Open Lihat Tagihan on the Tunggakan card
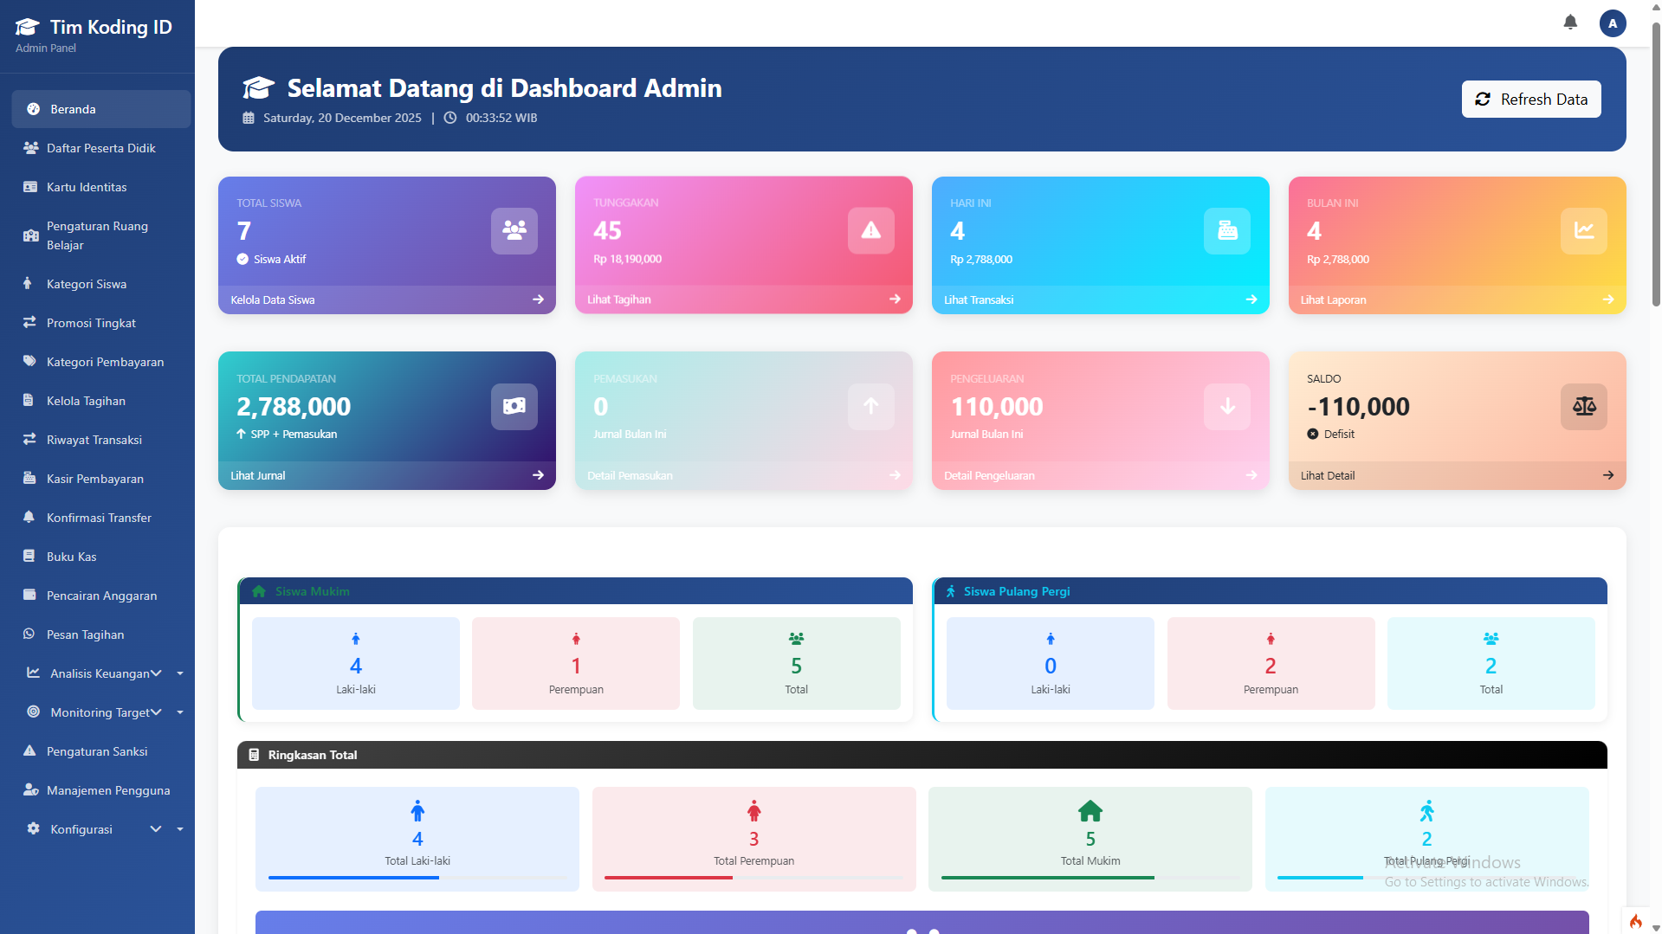The width and height of the screenshot is (1662, 934). point(618,300)
